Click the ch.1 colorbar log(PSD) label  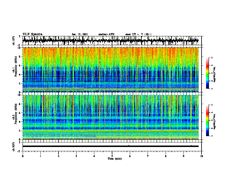[215, 74]
